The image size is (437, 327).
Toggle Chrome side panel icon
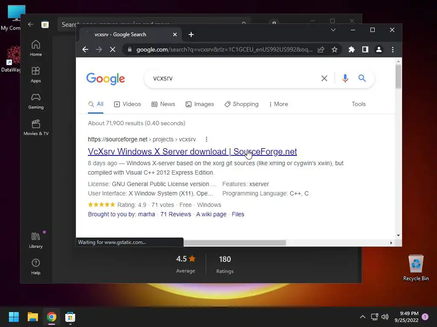click(365, 49)
